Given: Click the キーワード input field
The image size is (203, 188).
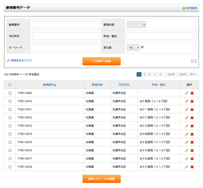Looking at the screenshot, I should pos(65,48).
